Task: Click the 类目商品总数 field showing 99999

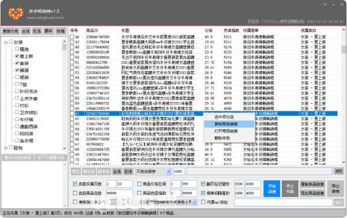Action: pyautogui.click(x=119, y=193)
